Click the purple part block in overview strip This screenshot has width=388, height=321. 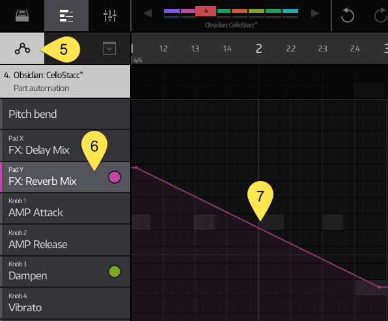tap(172, 11)
